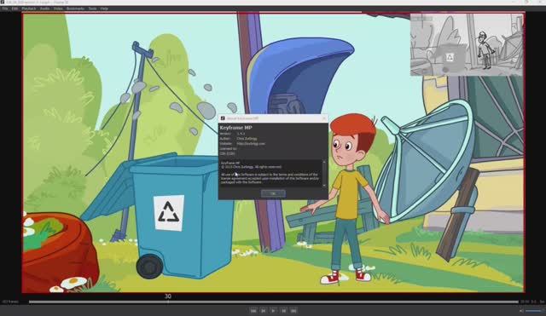Step back one frame

click(x=264, y=311)
